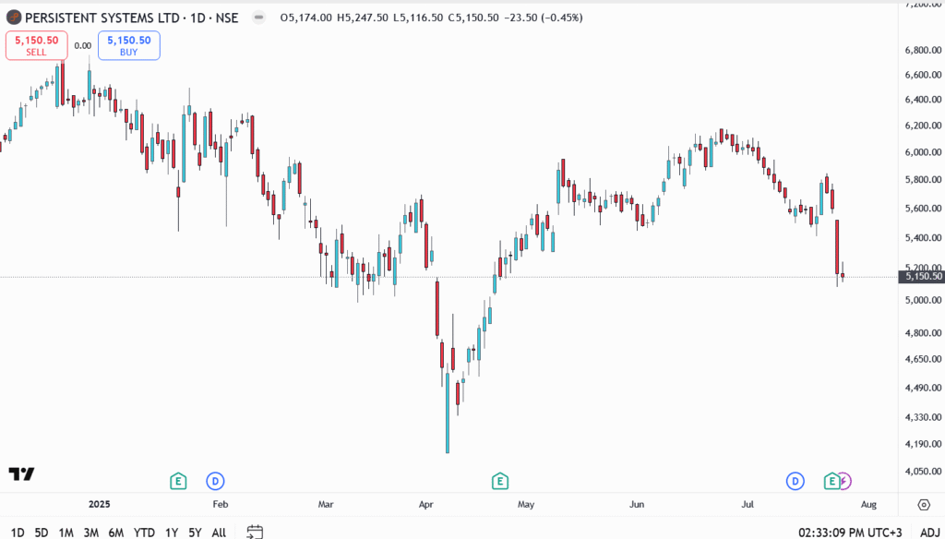Click the 4,050.00 price scale label
Viewport: 945px width, 539px height.
pyautogui.click(x=923, y=472)
